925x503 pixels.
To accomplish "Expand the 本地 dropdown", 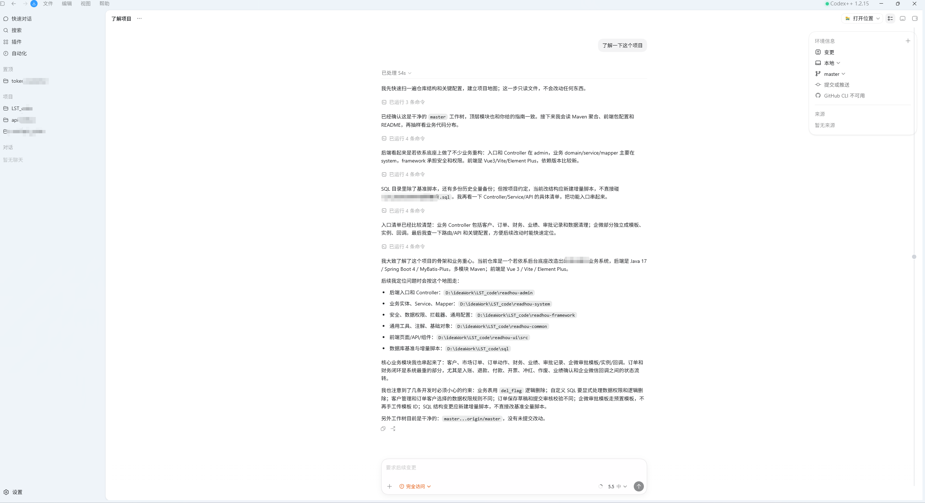I will pos(828,63).
